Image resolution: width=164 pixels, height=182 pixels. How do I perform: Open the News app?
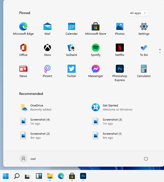click(23, 71)
